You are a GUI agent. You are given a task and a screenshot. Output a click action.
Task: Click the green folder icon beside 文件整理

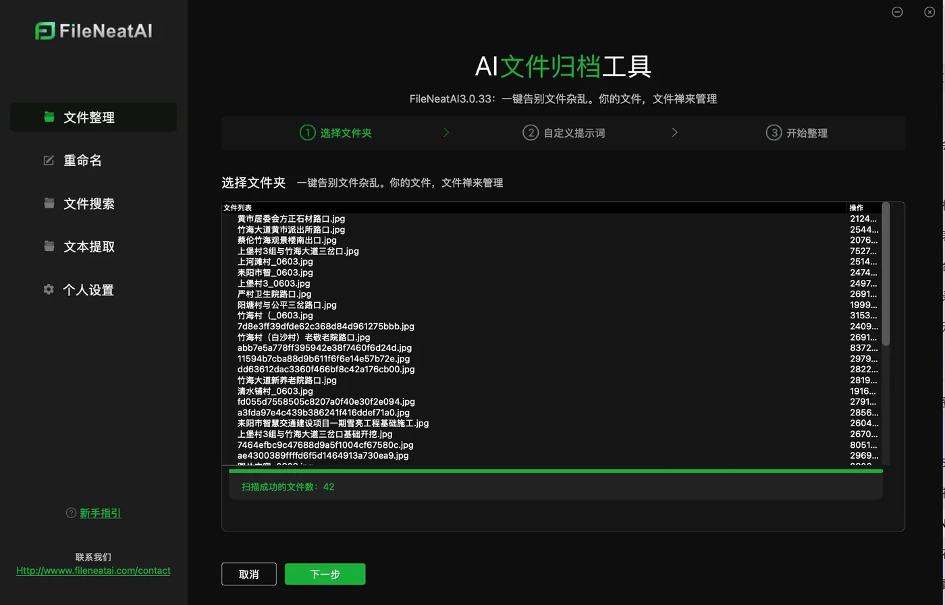(x=49, y=117)
